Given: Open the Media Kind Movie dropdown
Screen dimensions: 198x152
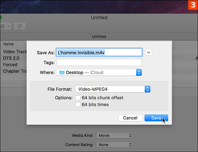Looking at the screenshot, I should 115,136.
